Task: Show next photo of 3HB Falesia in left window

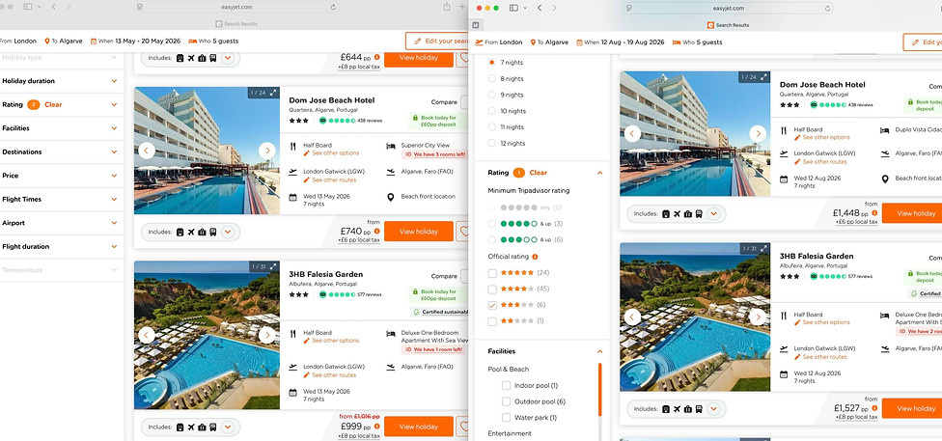Action: click(x=267, y=335)
